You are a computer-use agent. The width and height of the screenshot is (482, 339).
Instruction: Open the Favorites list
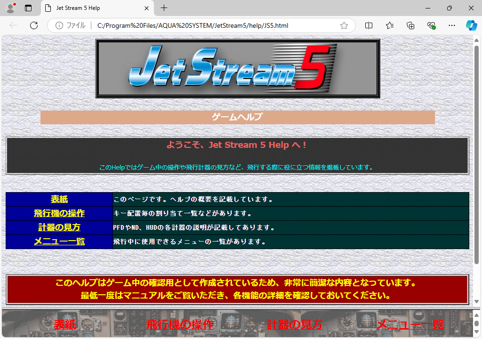389,25
